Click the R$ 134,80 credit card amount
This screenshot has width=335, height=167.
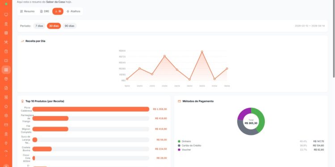pos(318,146)
